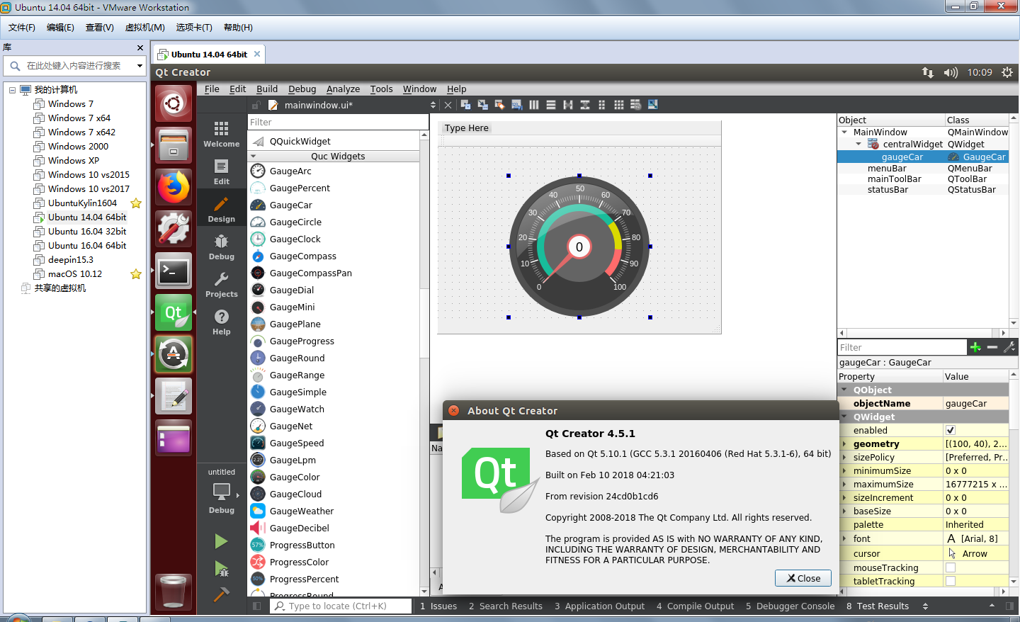Toggle the left sidebar visibility button
Image resolution: width=1020 pixels, height=622 pixels.
257,606
